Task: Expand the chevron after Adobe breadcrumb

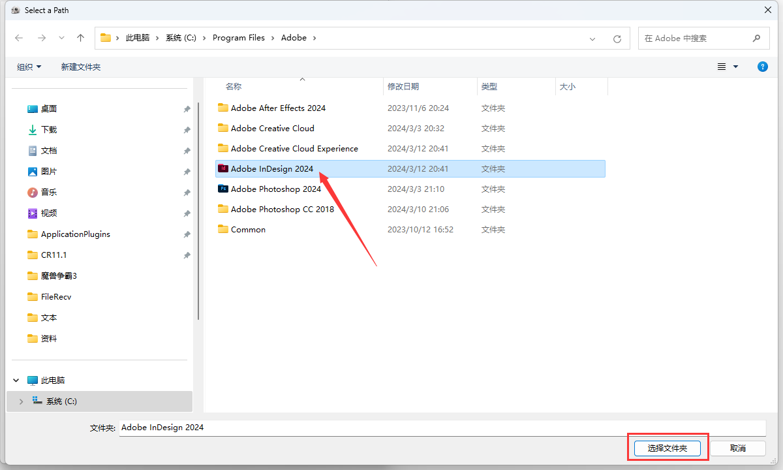Action: click(x=315, y=38)
